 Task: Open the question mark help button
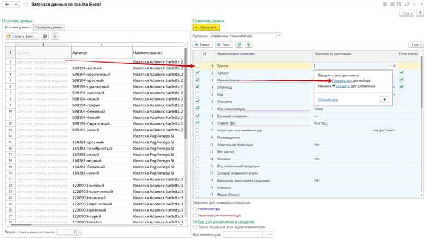click(420, 13)
